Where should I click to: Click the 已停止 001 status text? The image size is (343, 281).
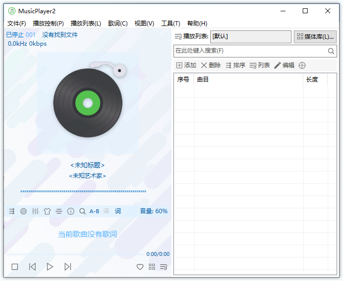(x=21, y=35)
